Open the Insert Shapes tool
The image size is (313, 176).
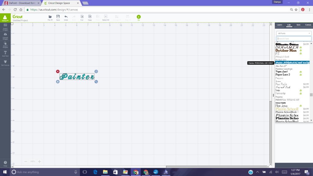(6, 45)
